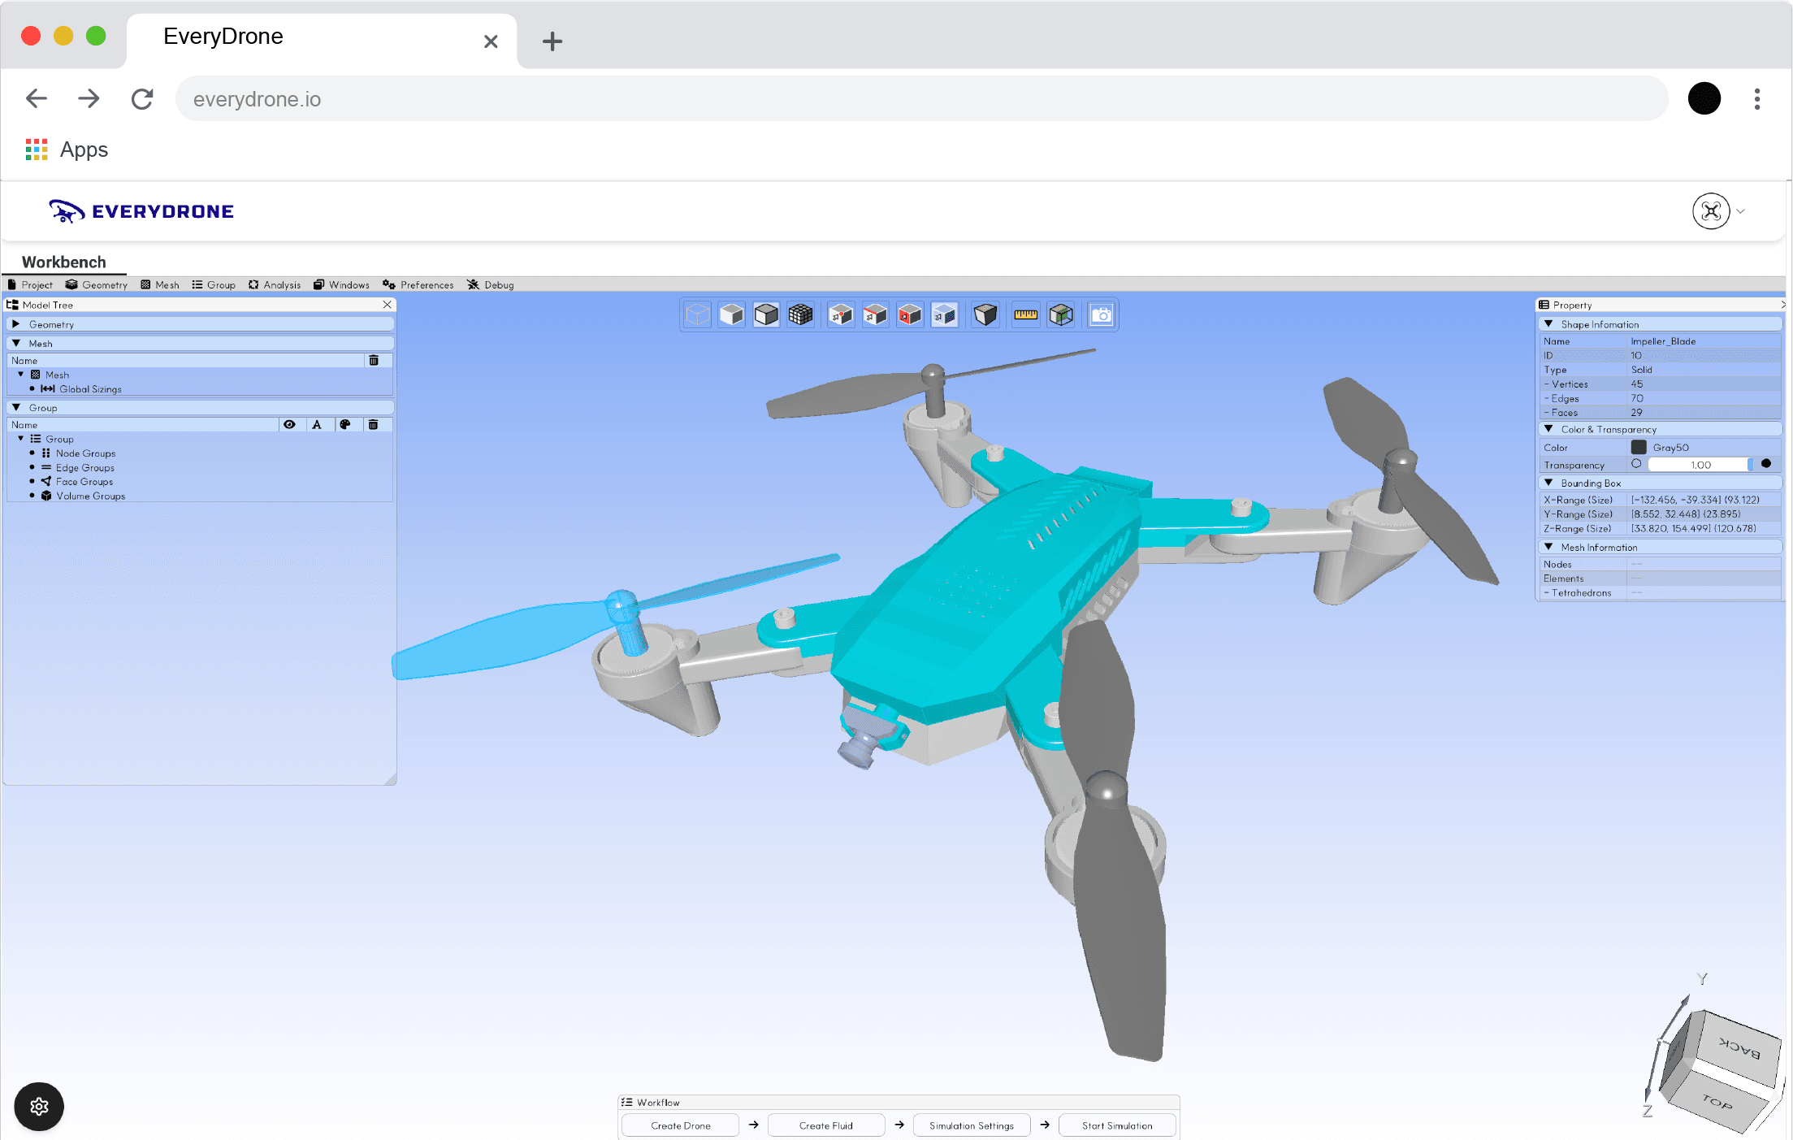Click the camera/screenshot capture icon
The width and height of the screenshot is (1793, 1140).
[x=1103, y=314]
